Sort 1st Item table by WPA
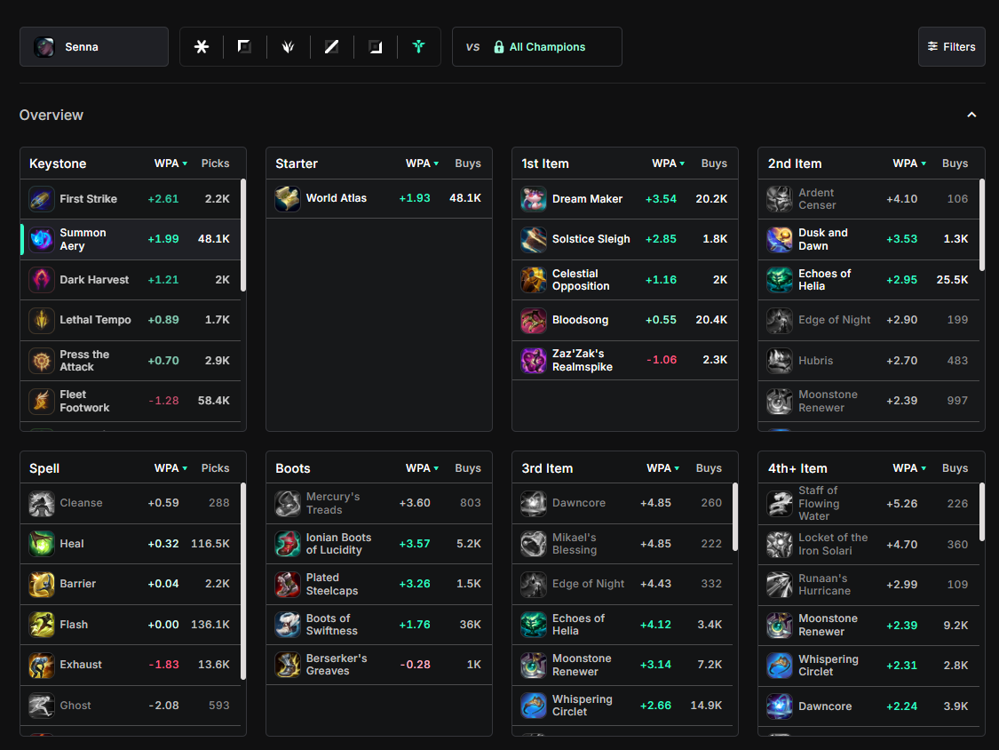This screenshot has height=750, width=999. pyautogui.click(x=669, y=164)
